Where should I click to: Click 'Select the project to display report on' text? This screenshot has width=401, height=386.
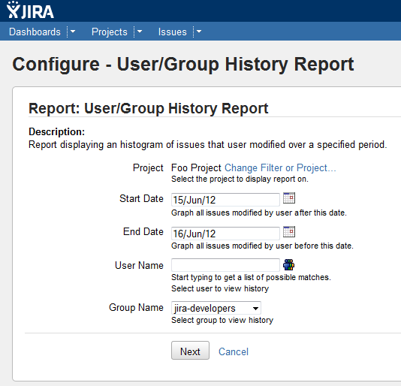tap(240, 179)
